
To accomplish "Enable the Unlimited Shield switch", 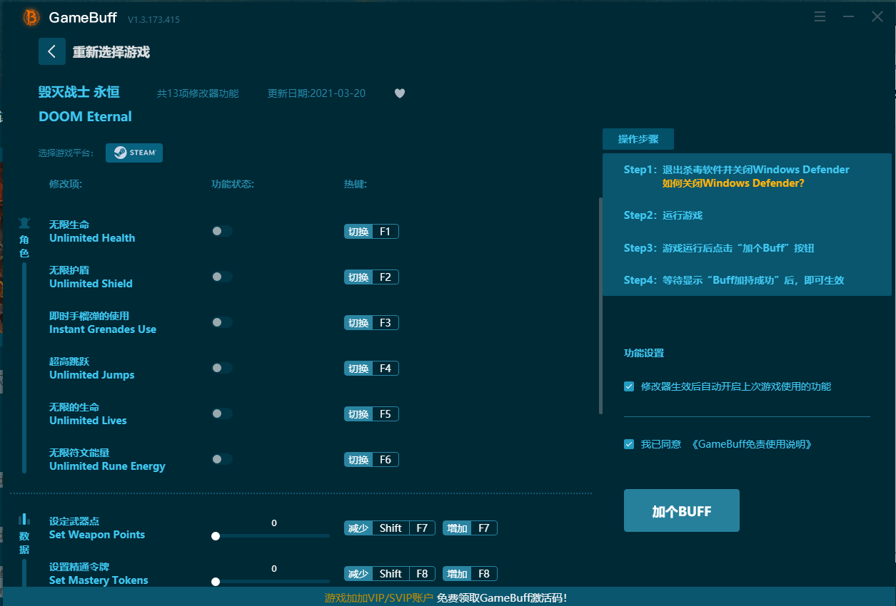I will point(221,277).
